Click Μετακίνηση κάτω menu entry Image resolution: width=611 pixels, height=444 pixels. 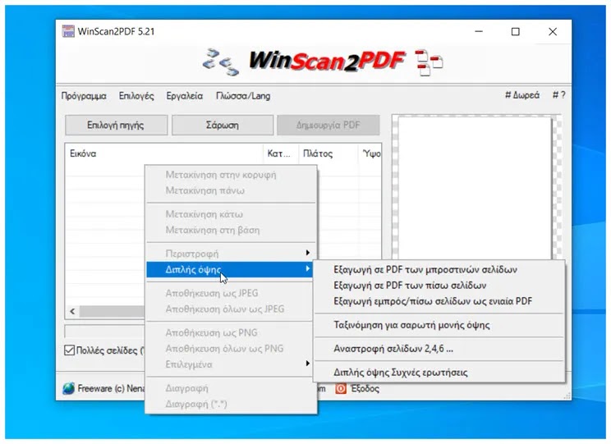pyautogui.click(x=231, y=214)
